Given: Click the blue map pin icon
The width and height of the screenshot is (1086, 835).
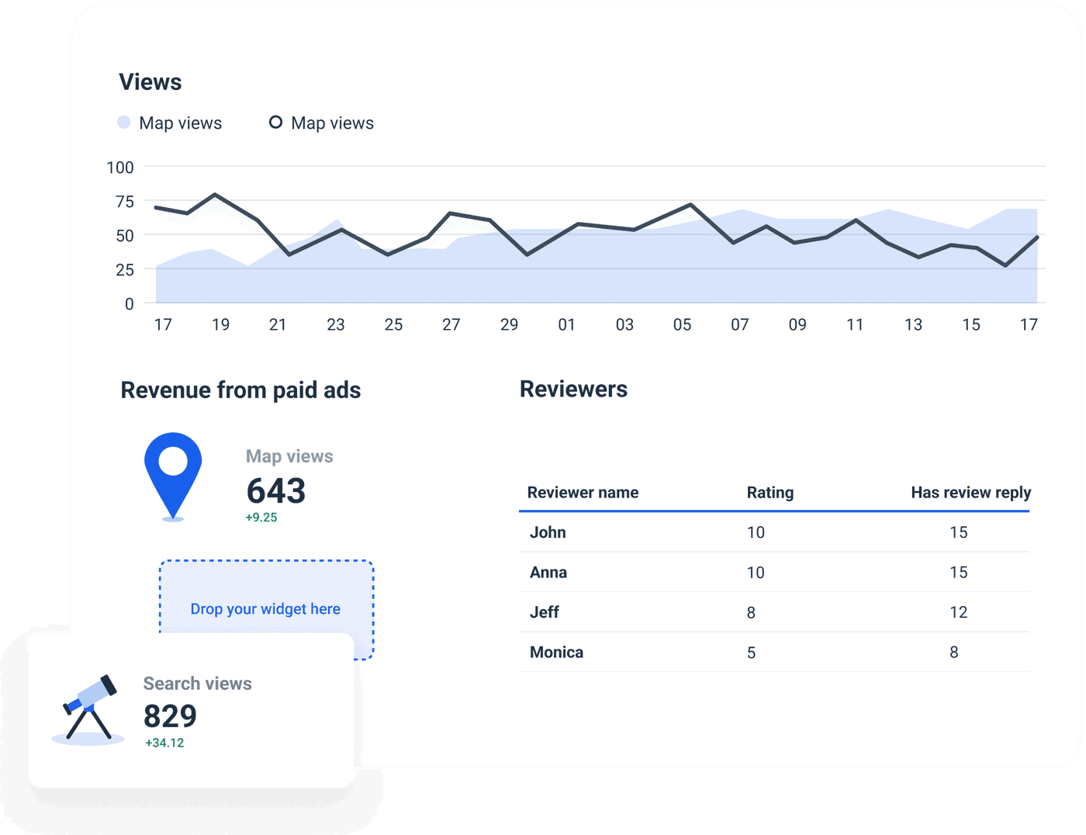Looking at the screenshot, I should tap(173, 473).
